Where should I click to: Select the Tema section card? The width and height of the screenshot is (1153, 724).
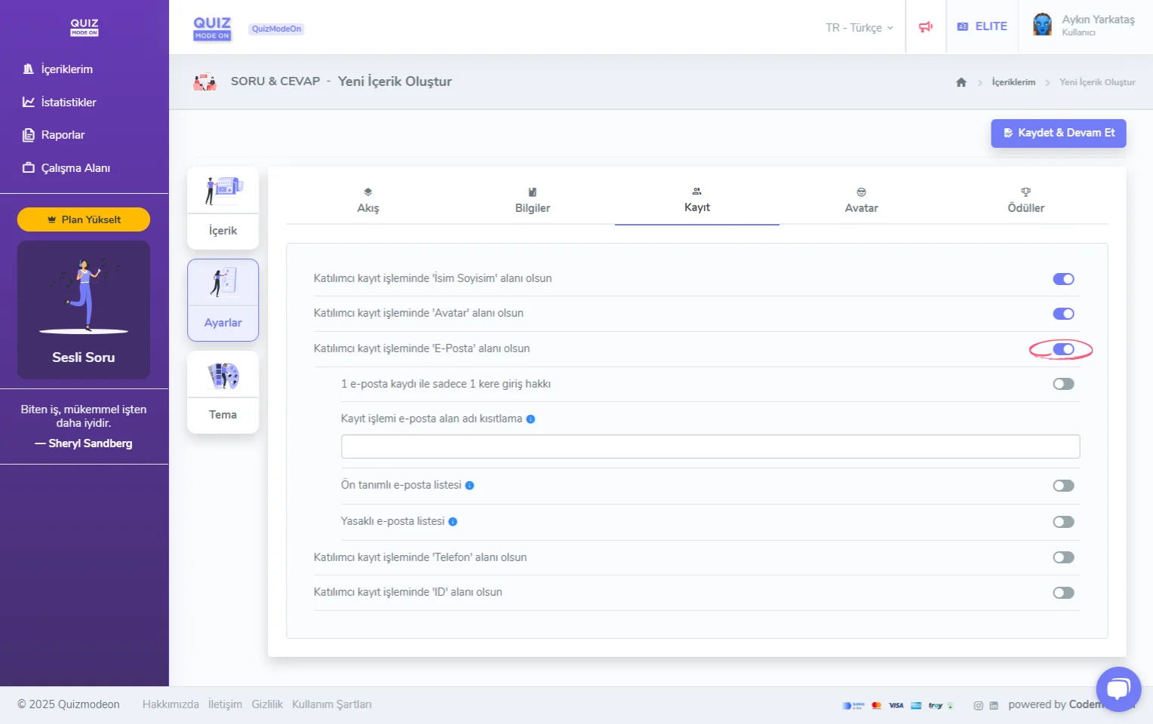tap(223, 392)
